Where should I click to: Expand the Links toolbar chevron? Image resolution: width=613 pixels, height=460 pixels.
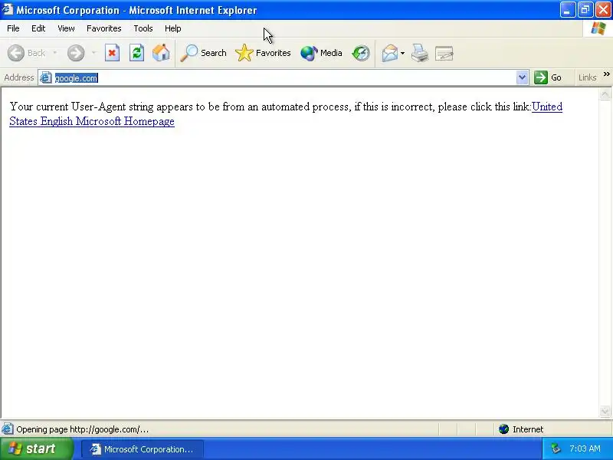click(x=606, y=74)
